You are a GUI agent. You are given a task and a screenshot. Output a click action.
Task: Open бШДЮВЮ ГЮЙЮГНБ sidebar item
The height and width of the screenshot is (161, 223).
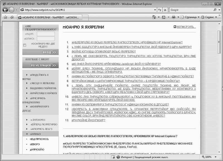[x=43, y=88]
